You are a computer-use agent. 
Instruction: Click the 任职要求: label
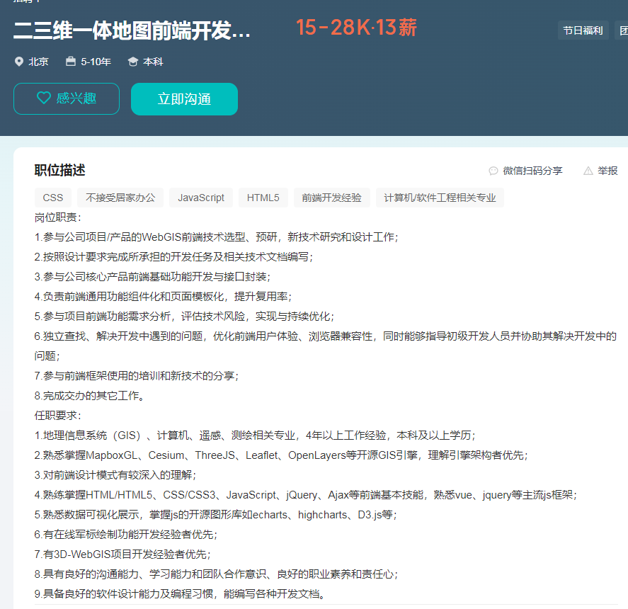57,416
